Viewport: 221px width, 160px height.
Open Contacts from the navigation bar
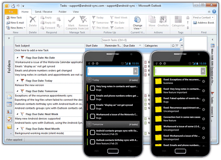click(x=9, y=112)
